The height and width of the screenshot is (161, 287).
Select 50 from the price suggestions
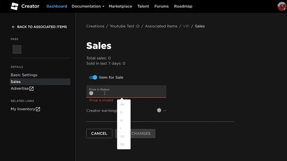tap(121, 121)
